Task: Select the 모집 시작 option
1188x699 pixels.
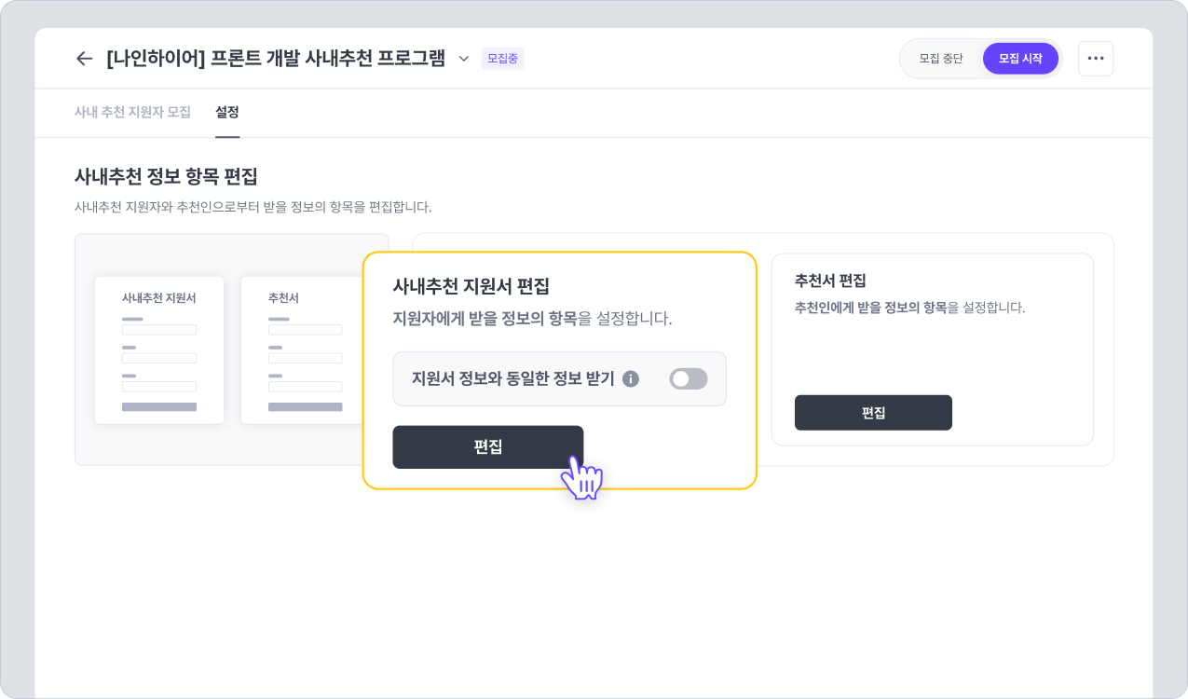Action: pyautogui.click(x=1020, y=59)
